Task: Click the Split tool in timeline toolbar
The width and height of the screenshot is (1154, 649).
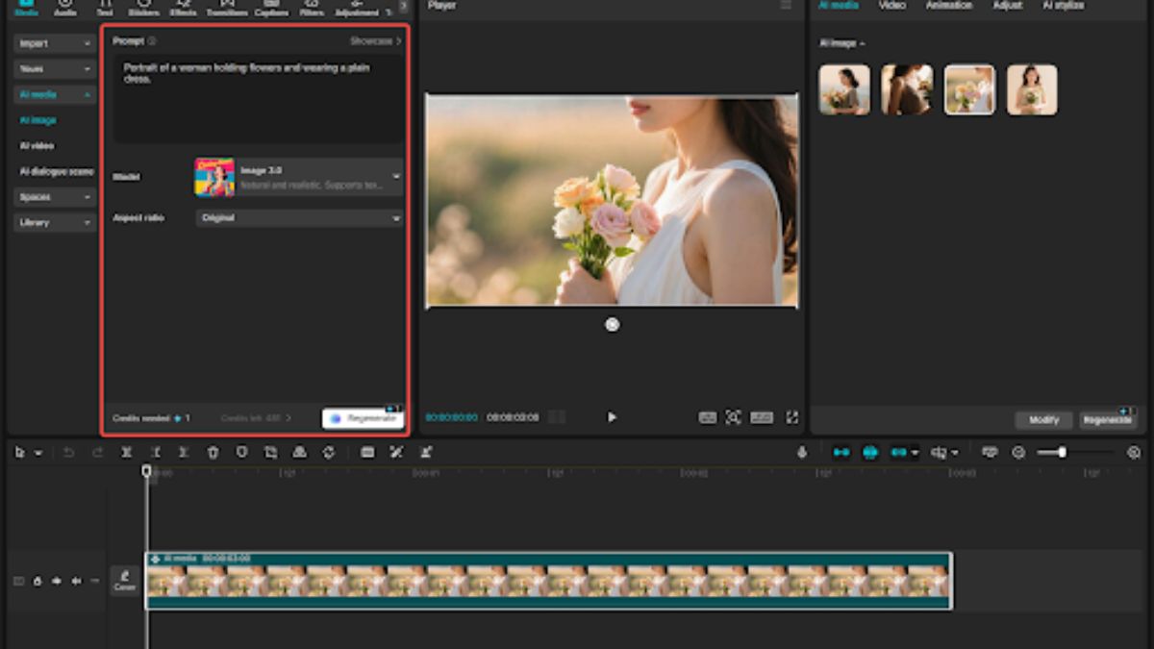Action: [126, 452]
